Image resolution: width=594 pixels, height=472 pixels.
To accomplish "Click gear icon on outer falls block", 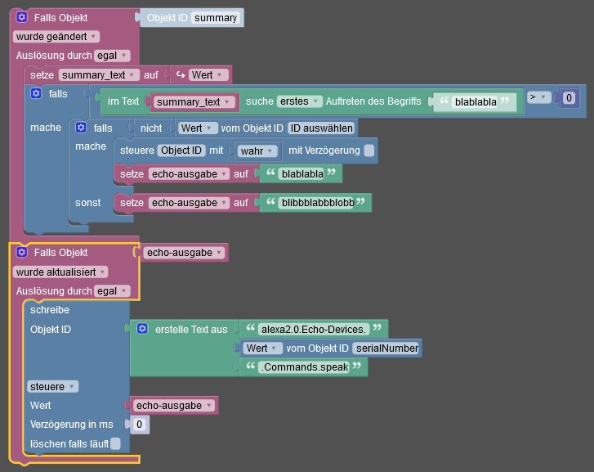I will click(x=36, y=93).
